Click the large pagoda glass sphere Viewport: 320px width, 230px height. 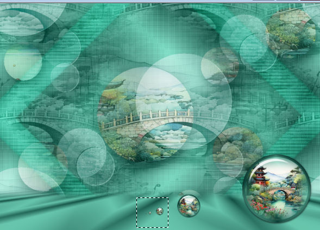277,189
